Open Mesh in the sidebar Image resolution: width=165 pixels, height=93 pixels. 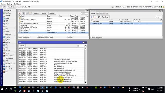click(x=7, y=24)
